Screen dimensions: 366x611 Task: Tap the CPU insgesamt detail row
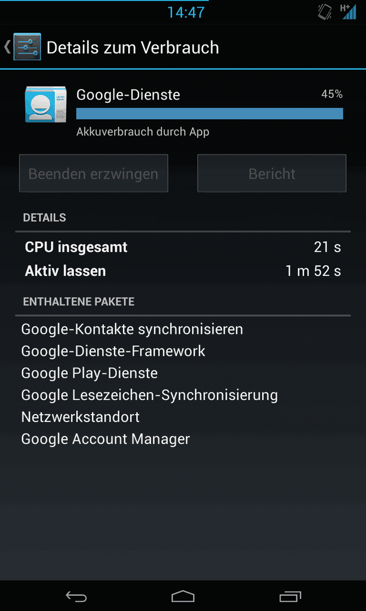[x=183, y=247]
